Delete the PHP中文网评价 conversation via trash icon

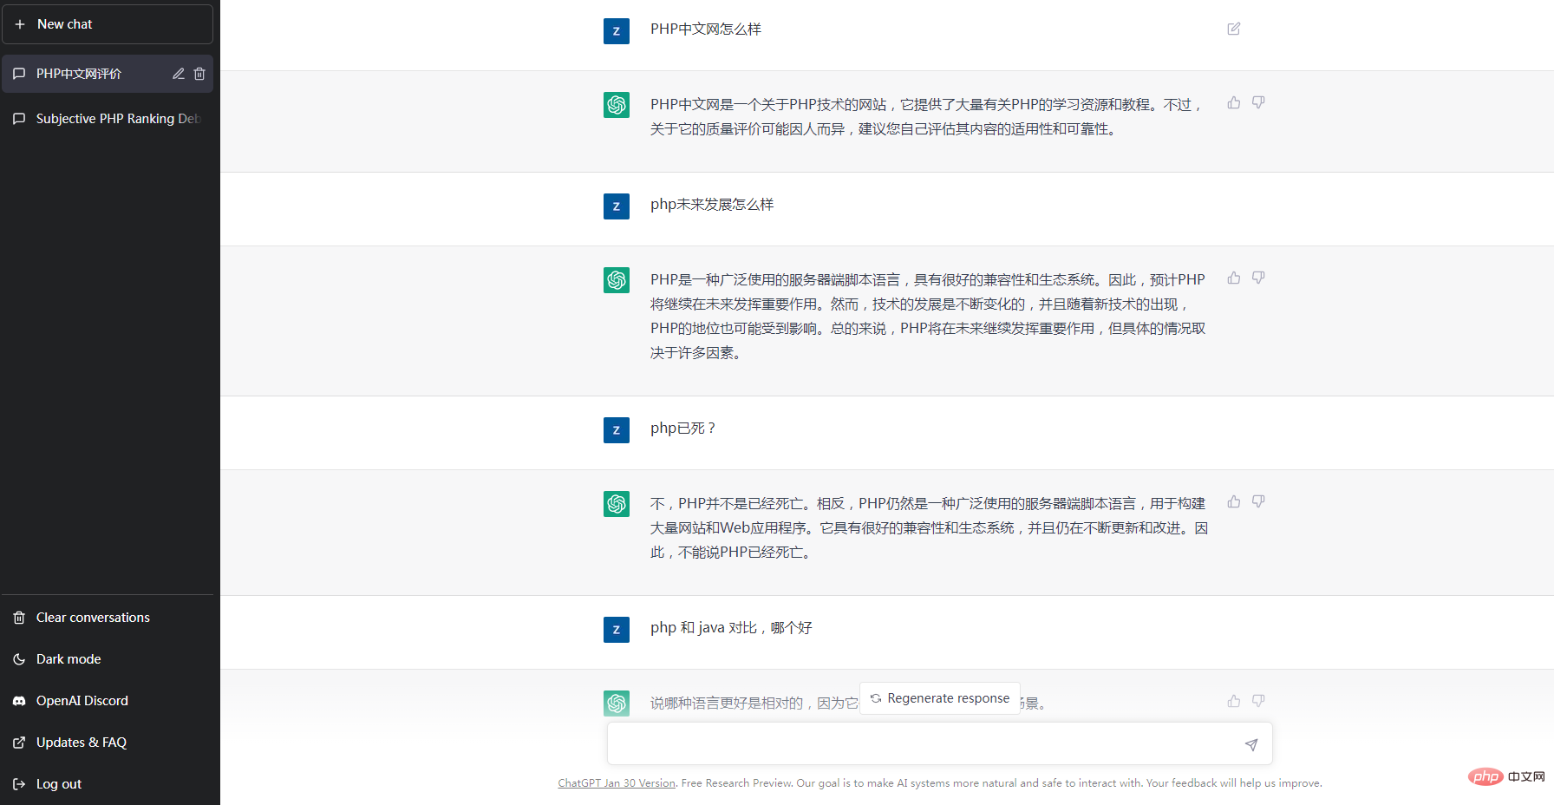pyautogui.click(x=199, y=74)
